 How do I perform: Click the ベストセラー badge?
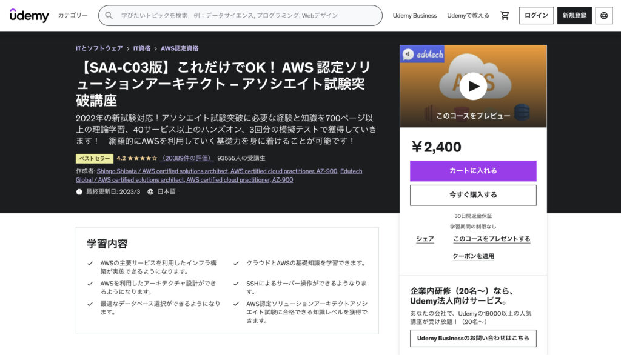(95, 158)
